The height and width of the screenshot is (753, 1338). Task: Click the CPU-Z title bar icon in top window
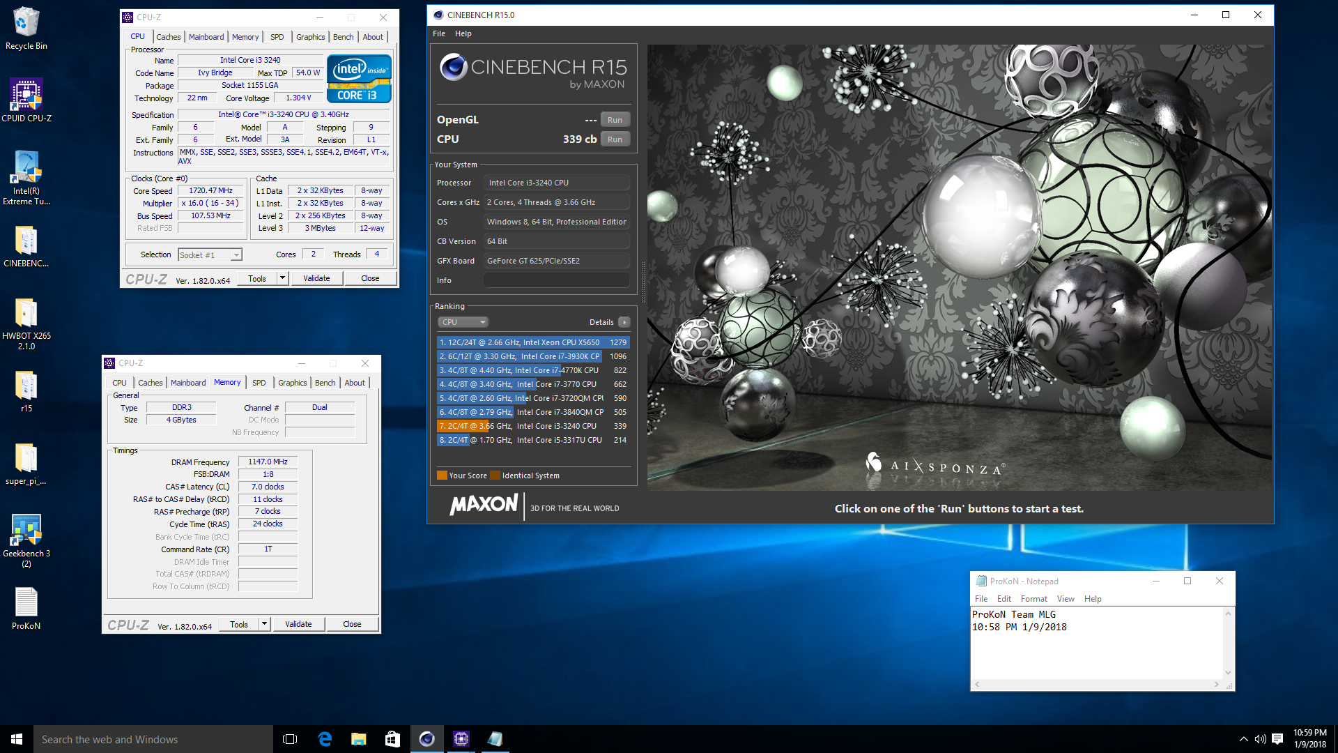[128, 17]
